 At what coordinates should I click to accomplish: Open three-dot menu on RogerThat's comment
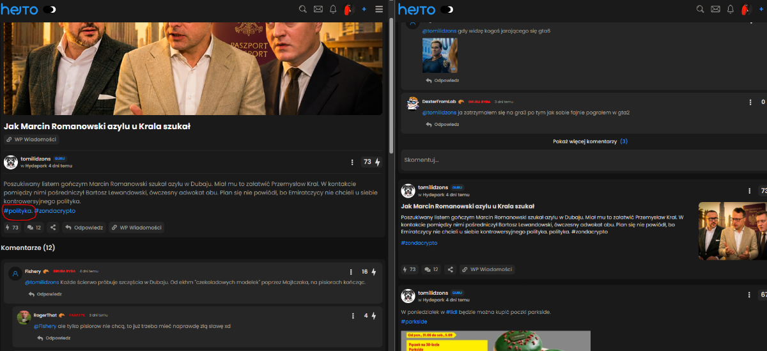353,316
